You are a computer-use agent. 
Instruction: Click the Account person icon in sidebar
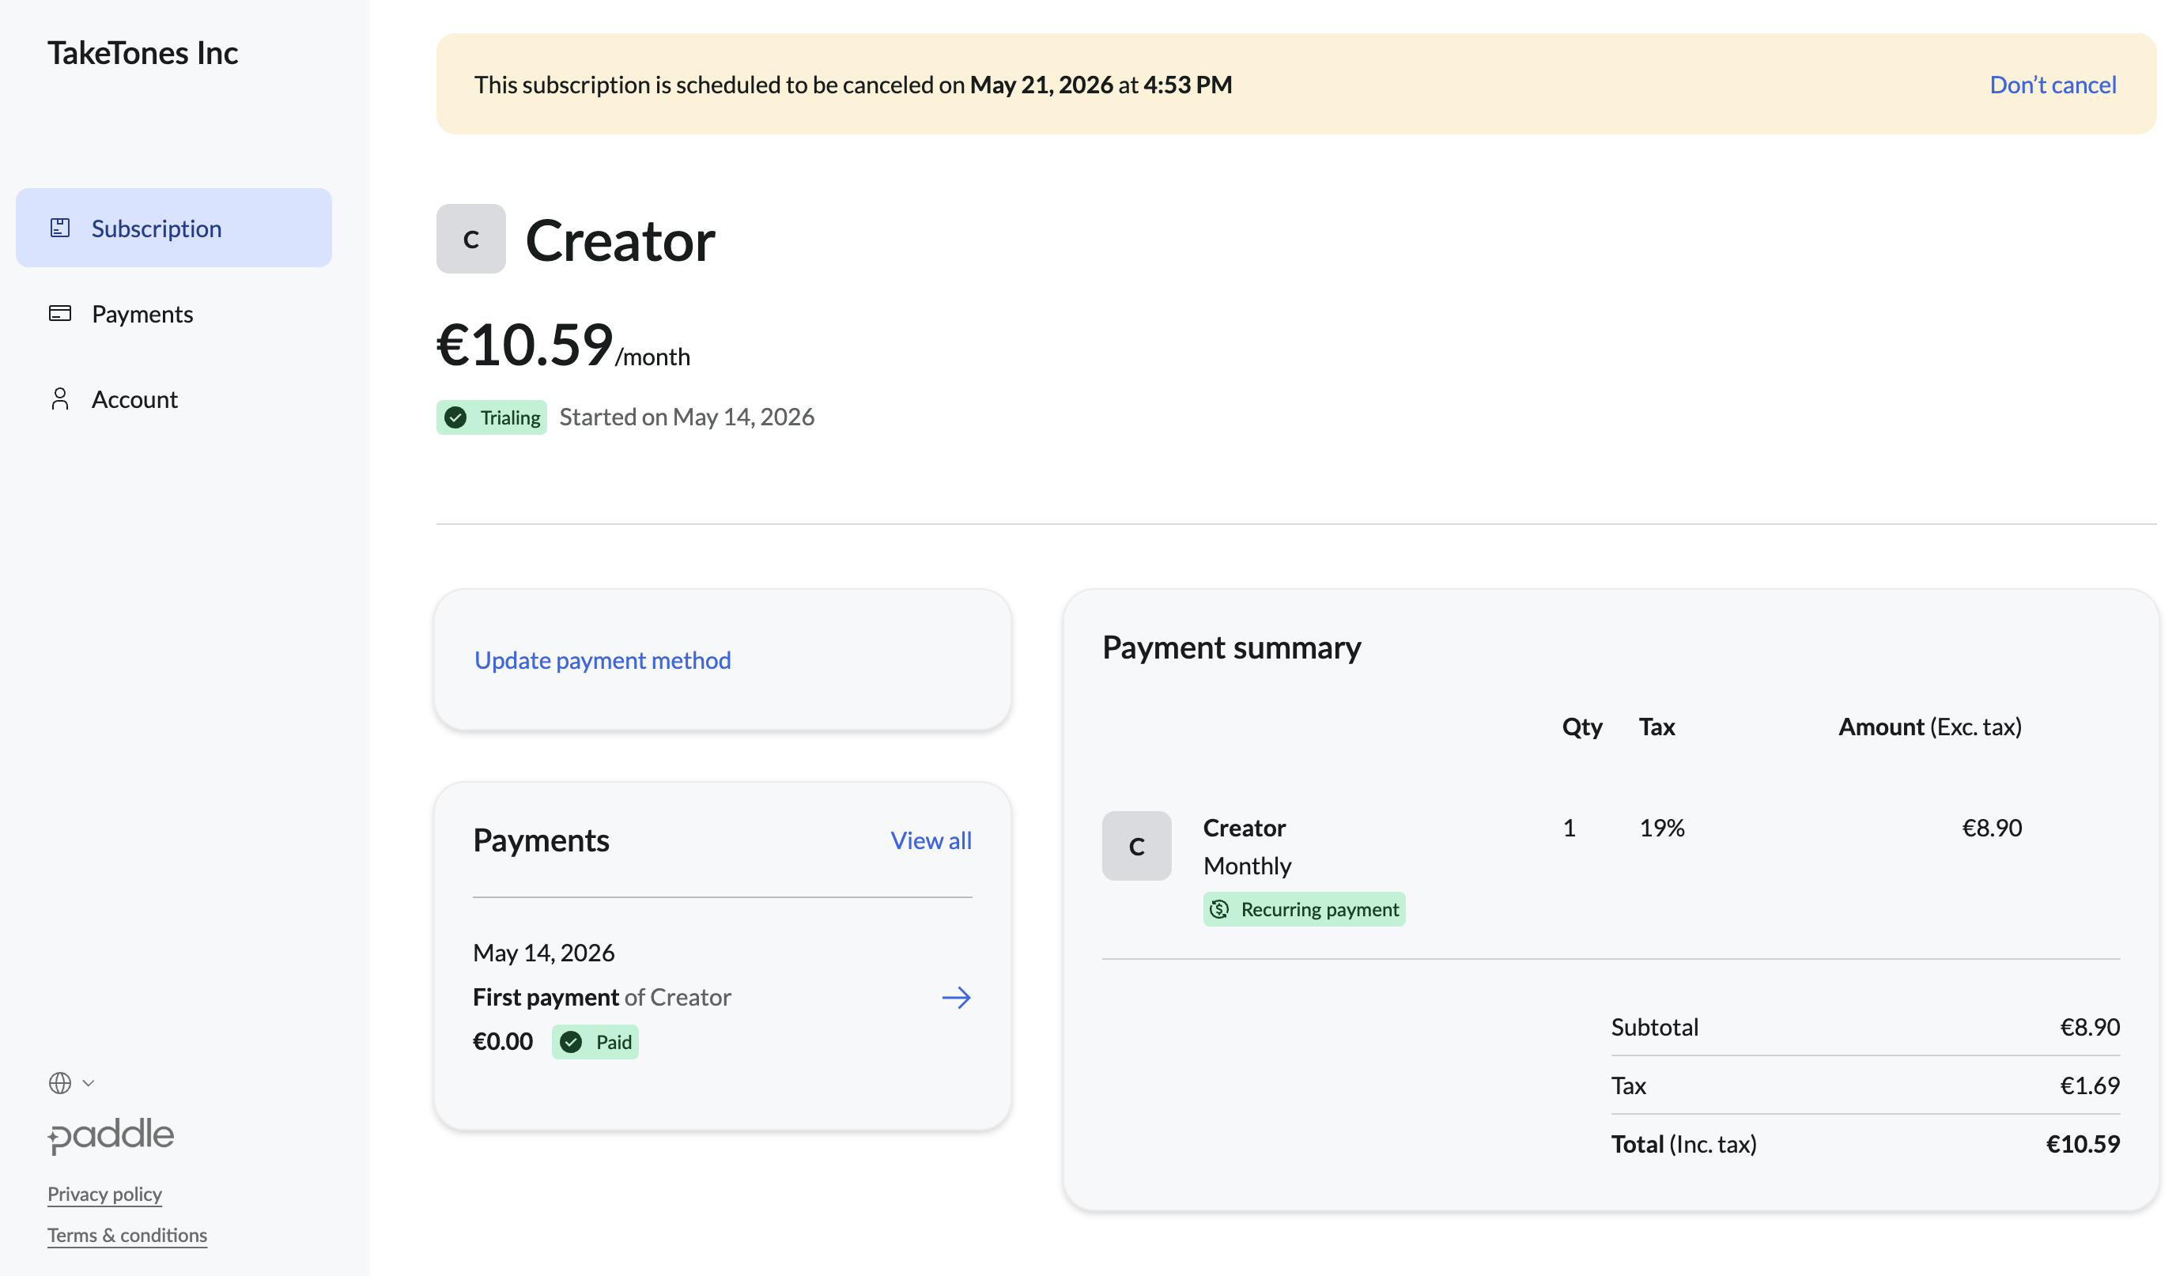pyautogui.click(x=59, y=399)
